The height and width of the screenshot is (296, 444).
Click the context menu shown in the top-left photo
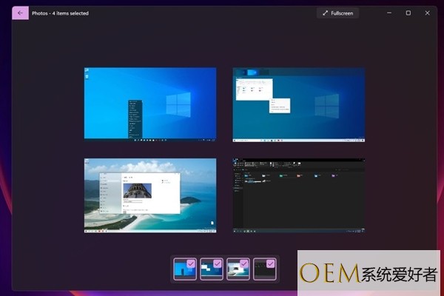coord(133,117)
